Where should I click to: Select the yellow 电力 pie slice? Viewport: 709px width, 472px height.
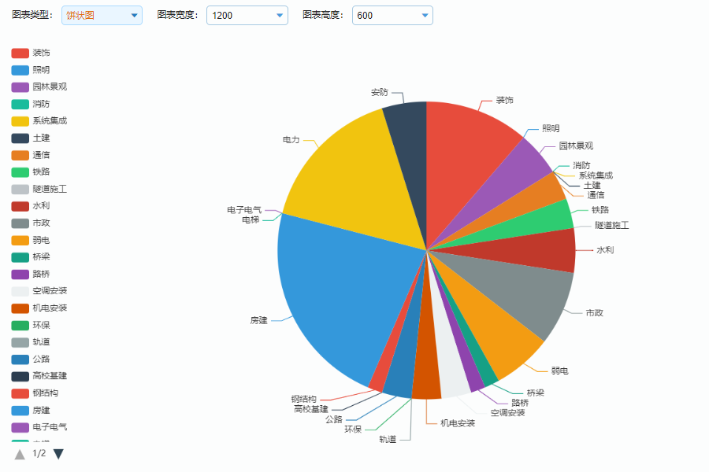click(357, 181)
